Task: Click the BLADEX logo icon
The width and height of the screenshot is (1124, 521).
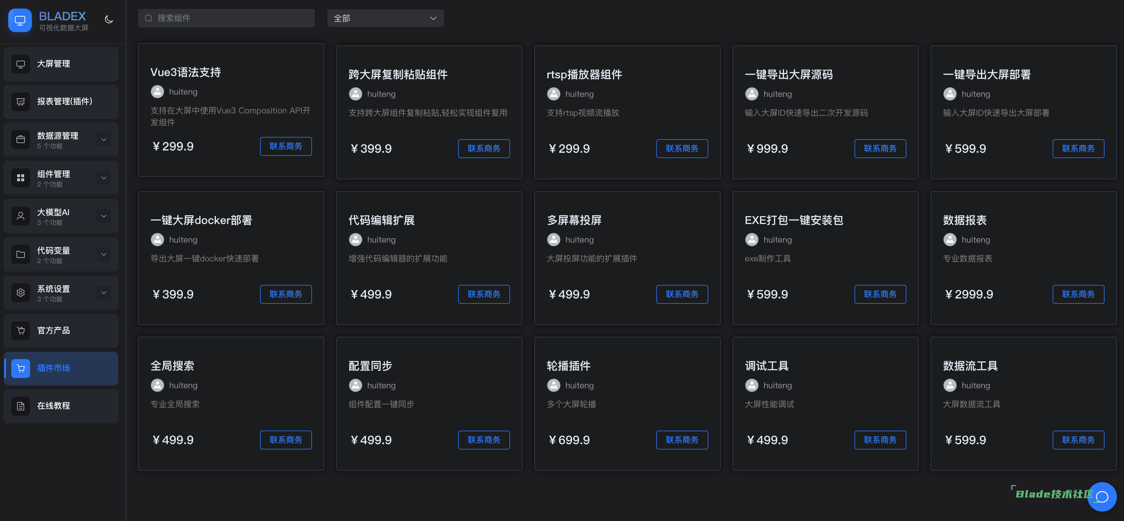Action: [x=20, y=20]
